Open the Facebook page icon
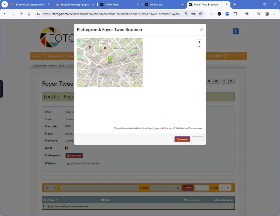This screenshot has height=216, width=280. pos(235,31)
